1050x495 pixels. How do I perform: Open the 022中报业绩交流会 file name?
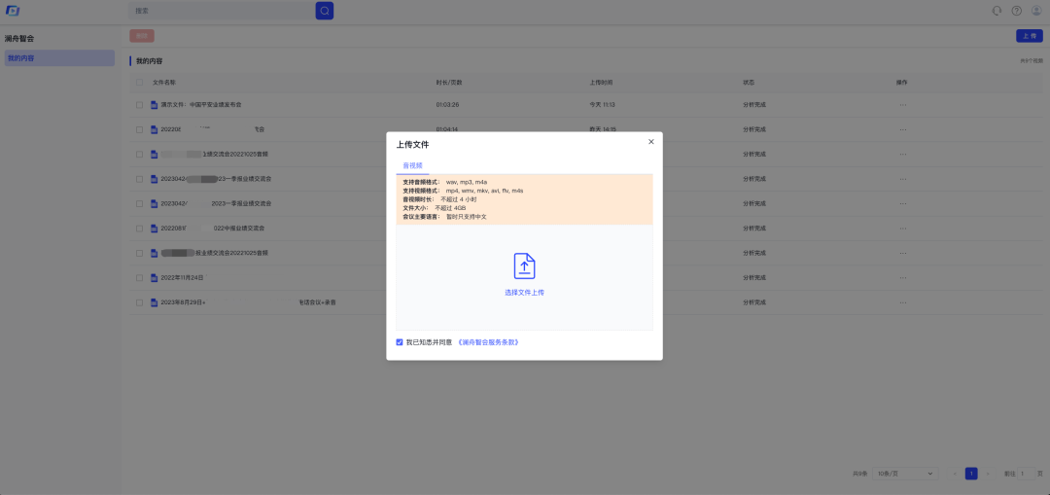click(212, 229)
